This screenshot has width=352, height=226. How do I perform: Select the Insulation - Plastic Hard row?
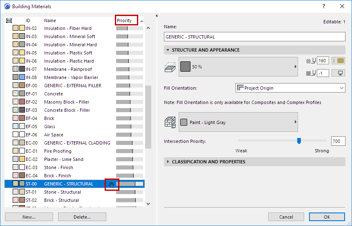pos(74,61)
